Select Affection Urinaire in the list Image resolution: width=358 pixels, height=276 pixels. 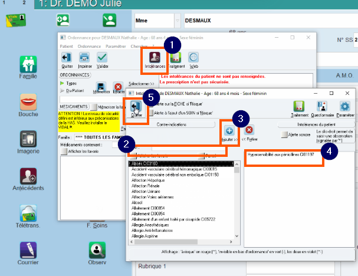coord(146,191)
